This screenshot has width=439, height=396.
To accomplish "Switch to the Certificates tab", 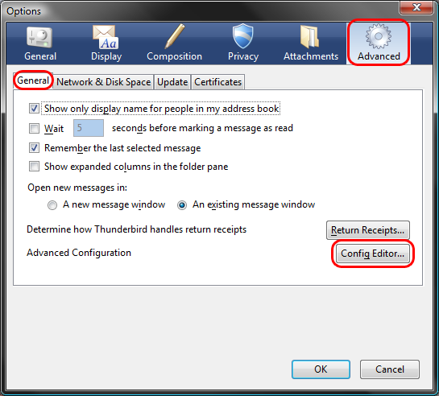I will click(x=217, y=82).
